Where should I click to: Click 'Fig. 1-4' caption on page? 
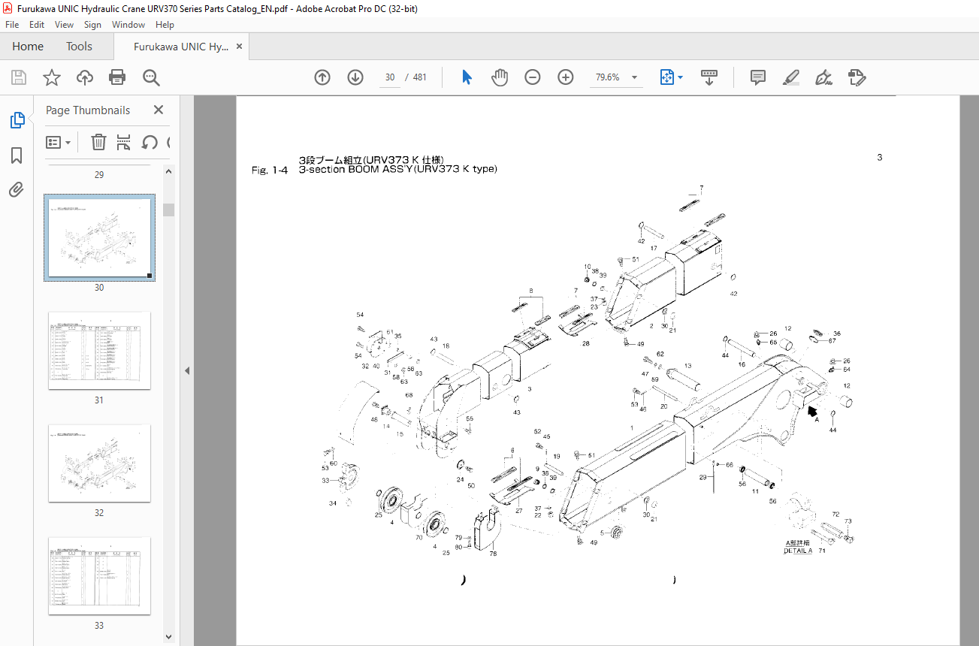pos(270,170)
